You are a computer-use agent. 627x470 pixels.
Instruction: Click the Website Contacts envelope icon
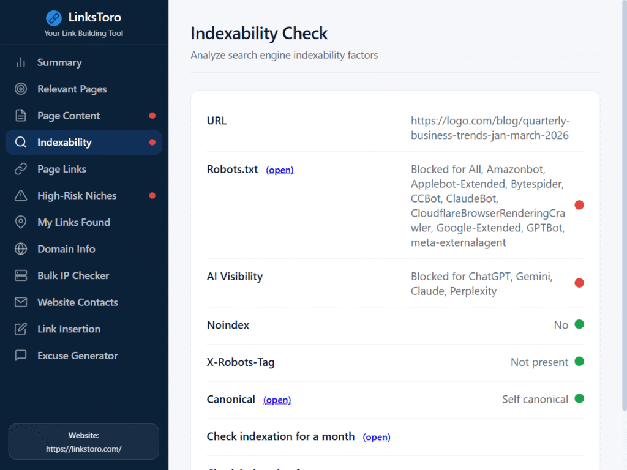21,302
